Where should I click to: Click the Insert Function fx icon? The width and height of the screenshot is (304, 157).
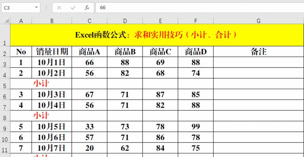tap(87, 8)
